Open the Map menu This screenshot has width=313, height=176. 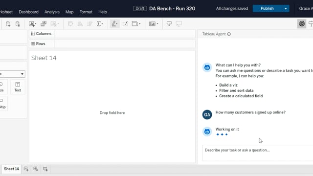tap(69, 12)
